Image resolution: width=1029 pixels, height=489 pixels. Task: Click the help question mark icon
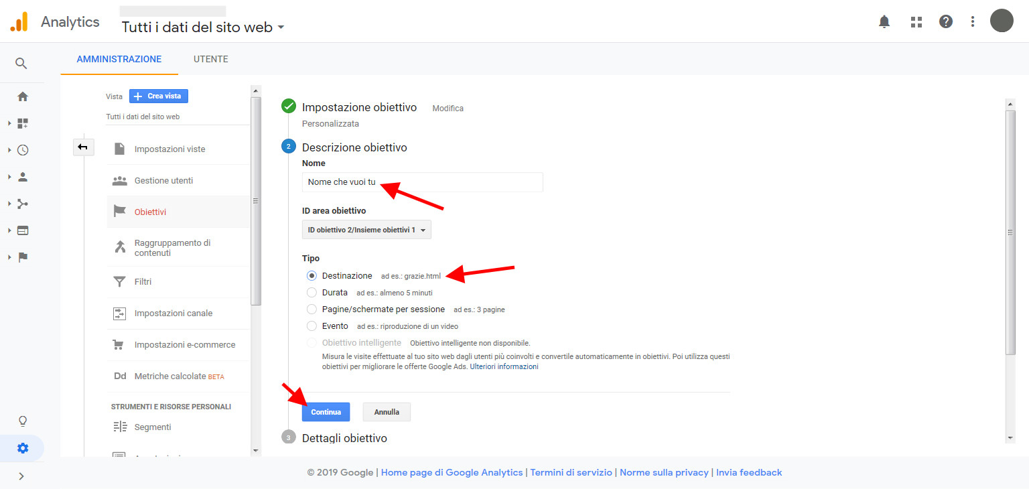[x=945, y=21]
